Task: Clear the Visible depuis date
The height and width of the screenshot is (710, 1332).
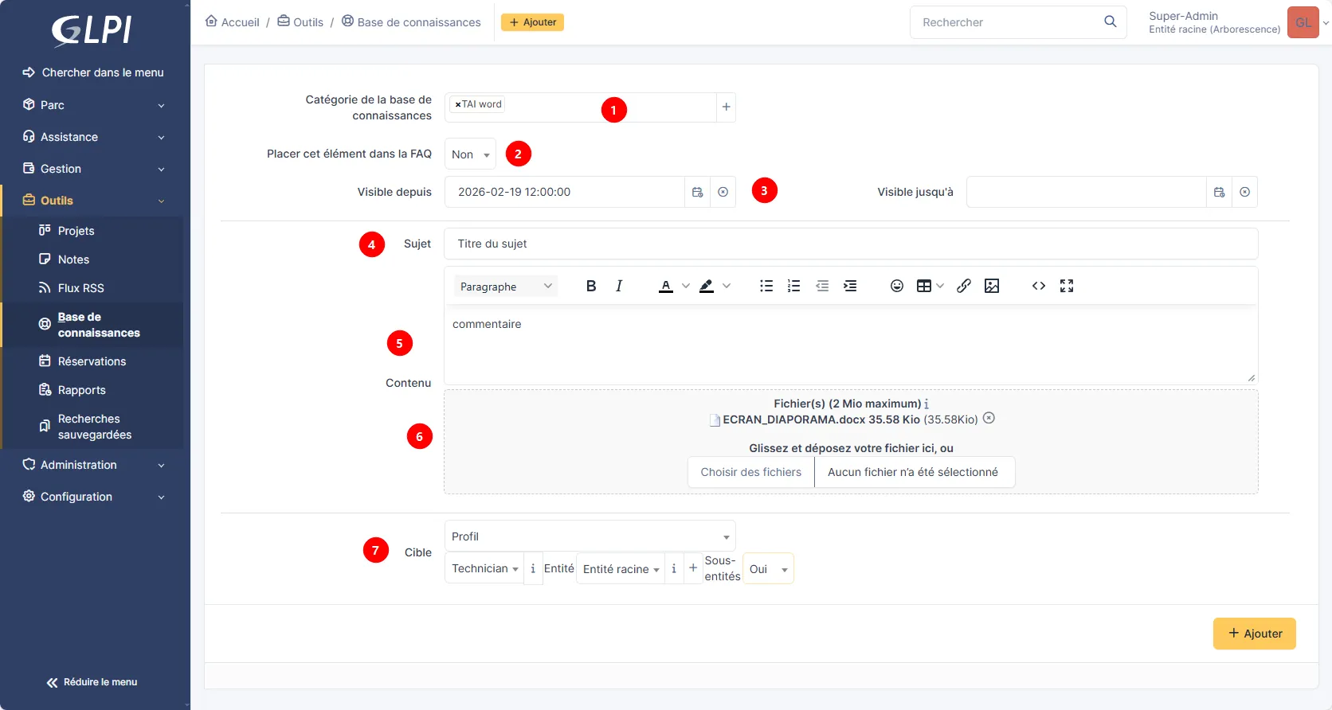Action: click(x=723, y=192)
